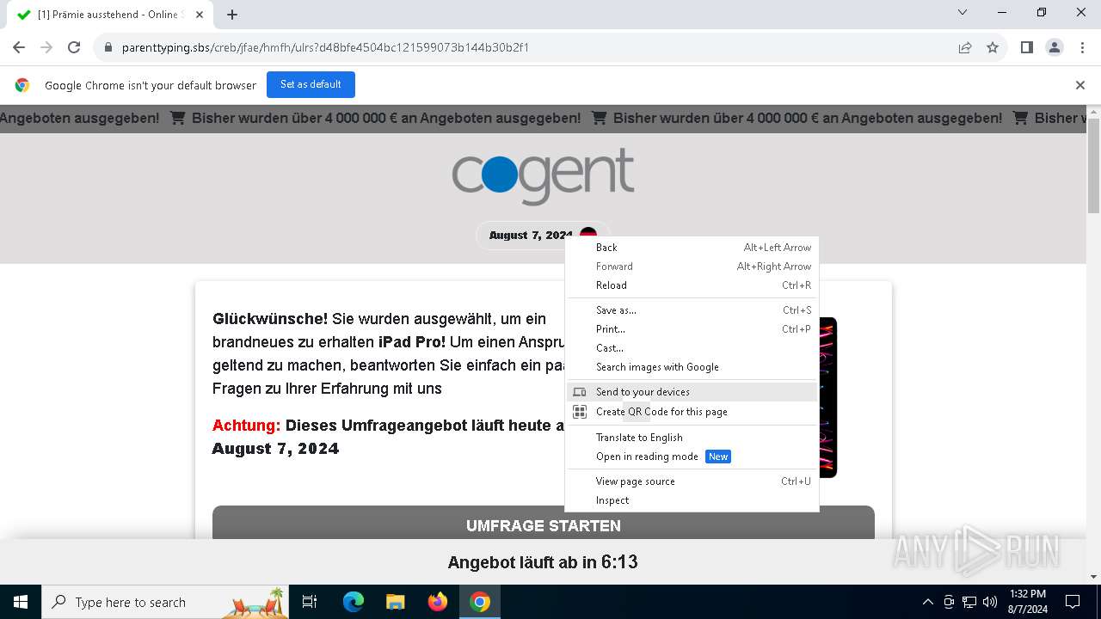Click the Angebot läuft ab in countdown
Screen dimensions: 1101x619
(543, 562)
